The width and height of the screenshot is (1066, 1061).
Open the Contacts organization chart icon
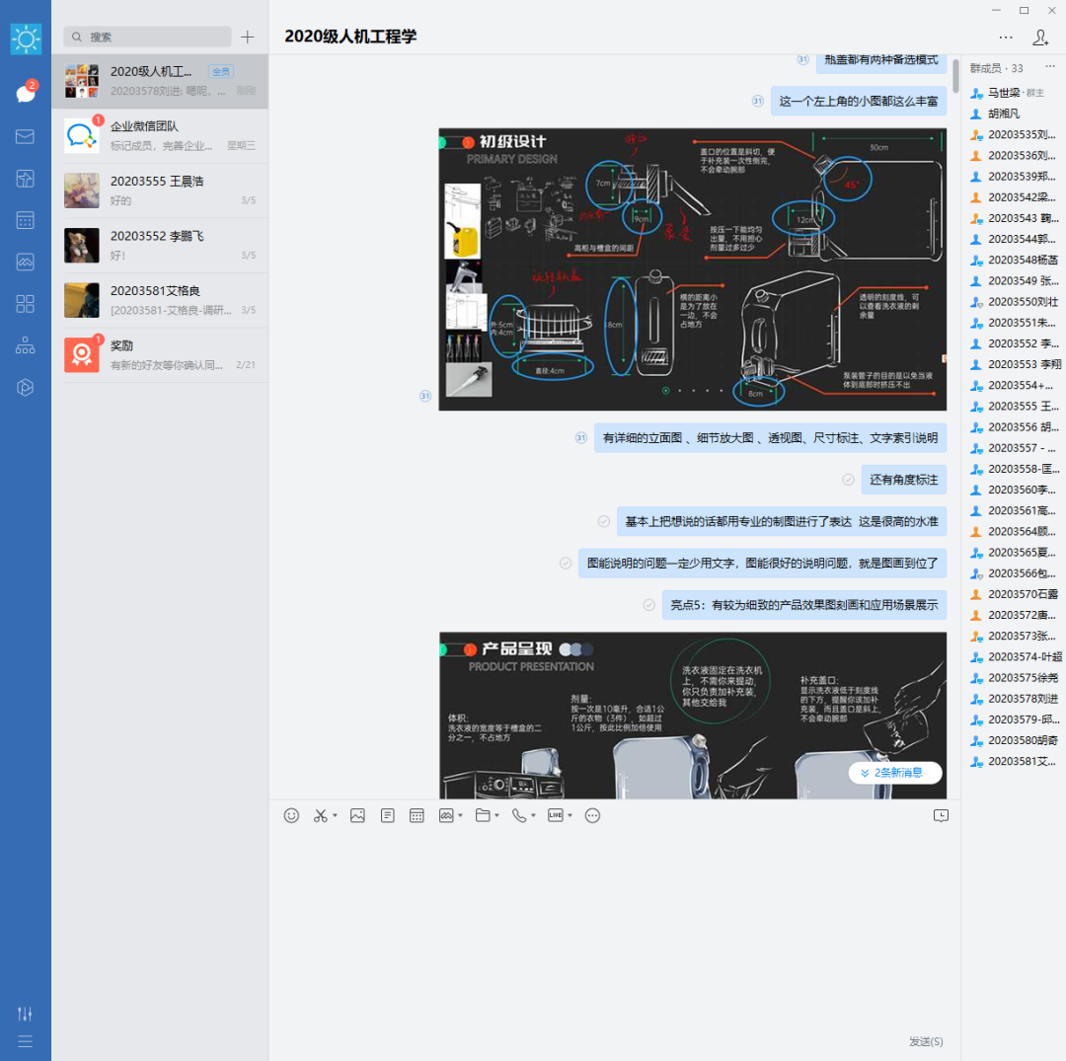tap(25, 345)
